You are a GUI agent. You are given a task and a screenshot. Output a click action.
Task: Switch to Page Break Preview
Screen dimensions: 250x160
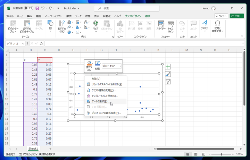click(203, 154)
